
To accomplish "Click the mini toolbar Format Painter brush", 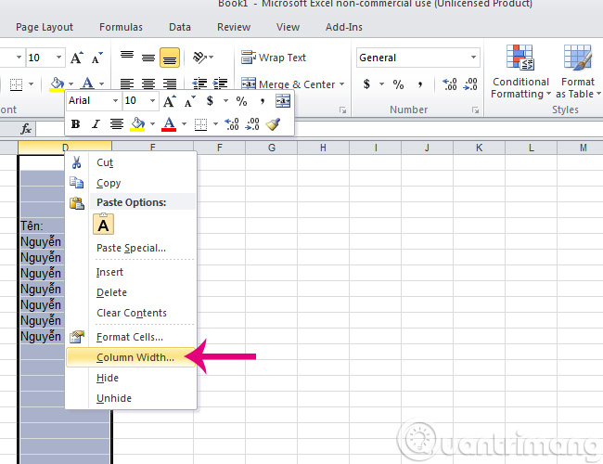I will (273, 123).
